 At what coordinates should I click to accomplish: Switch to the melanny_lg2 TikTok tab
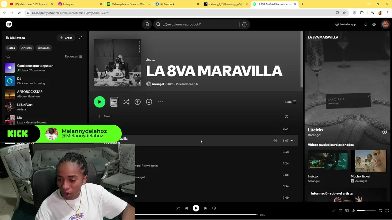pyautogui.click(x=226, y=4)
